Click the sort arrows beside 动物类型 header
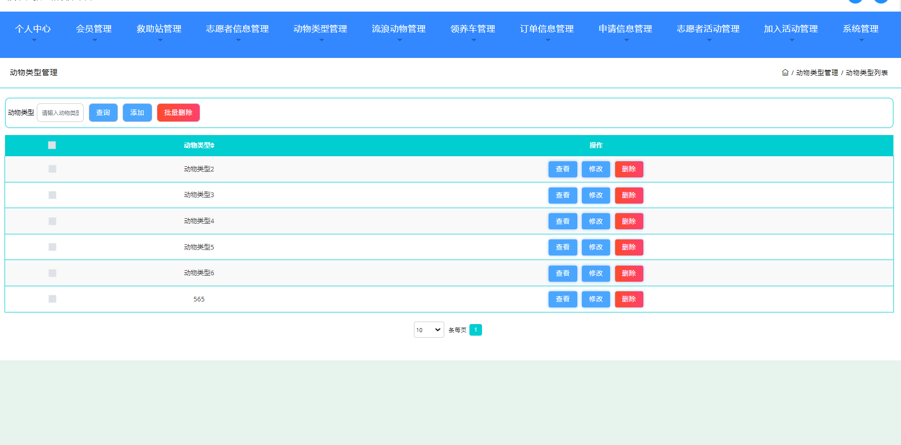The height and width of the screenshot is (445, 901). (x=213, y=146)
